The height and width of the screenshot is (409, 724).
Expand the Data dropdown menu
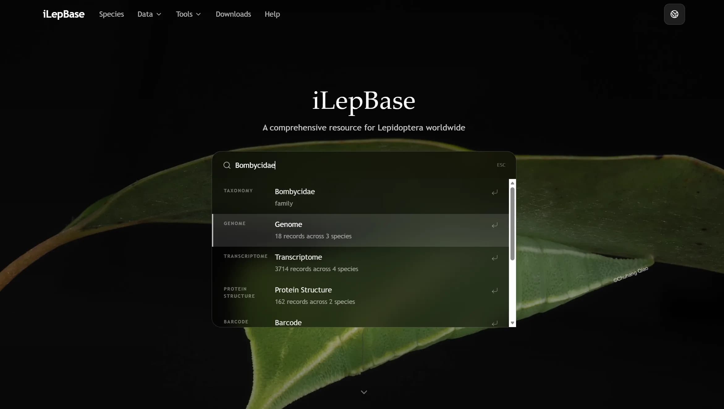(149, 14)
